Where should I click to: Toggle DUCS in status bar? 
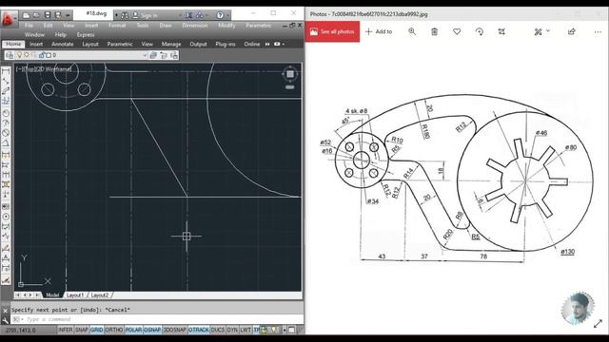click(x=218, y=330)
